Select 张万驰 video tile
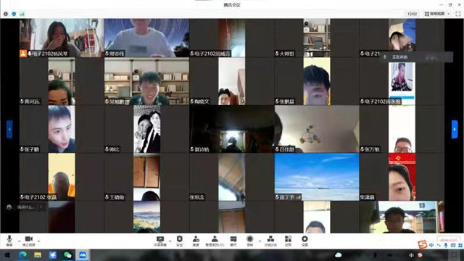Screen dimensions: 464x261 coord(402,129)
